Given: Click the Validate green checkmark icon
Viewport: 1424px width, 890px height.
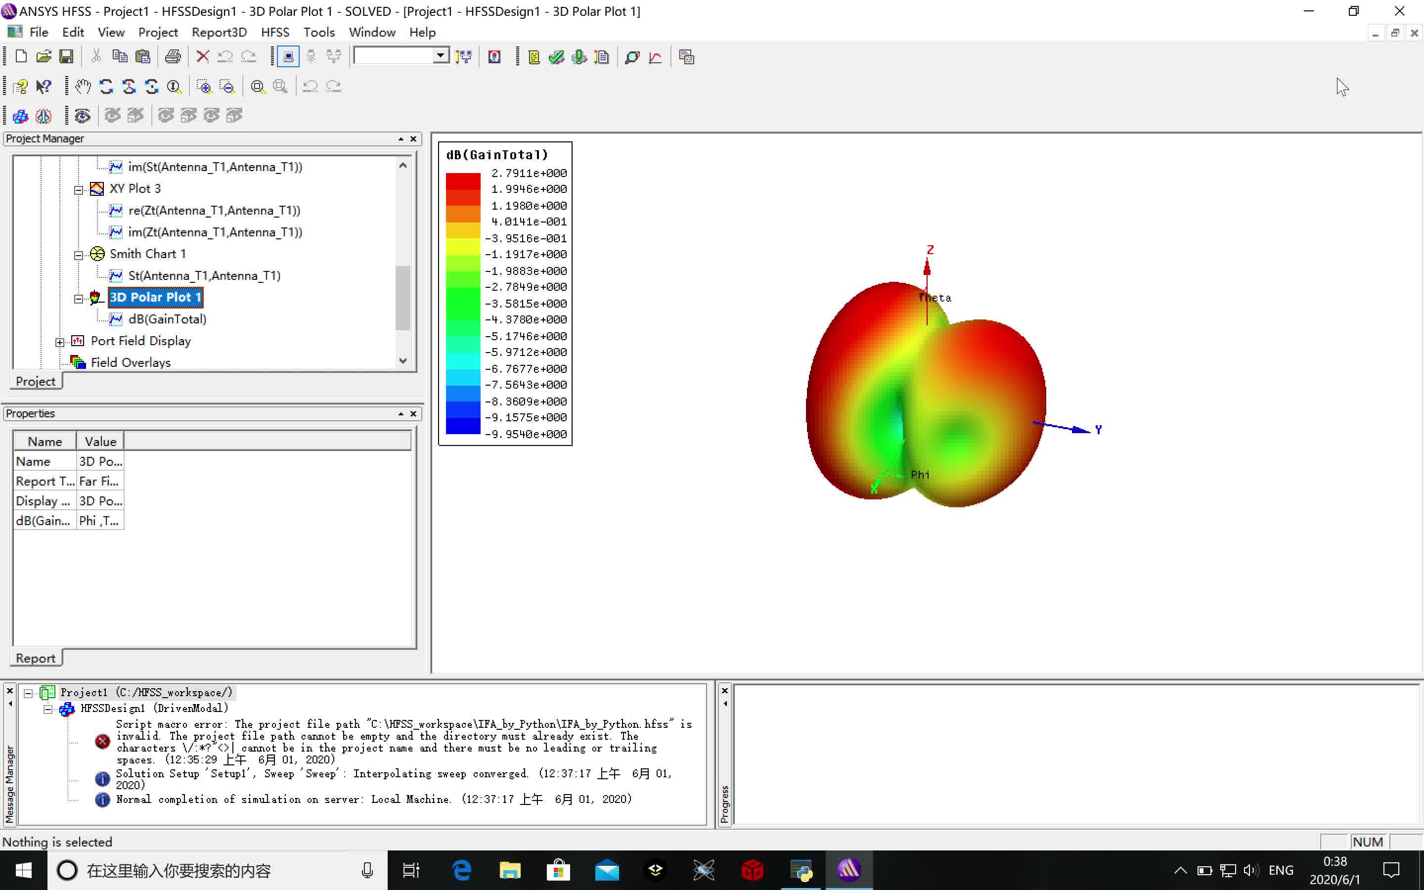Looking at the screenshot, I should (x=556, y=57).
